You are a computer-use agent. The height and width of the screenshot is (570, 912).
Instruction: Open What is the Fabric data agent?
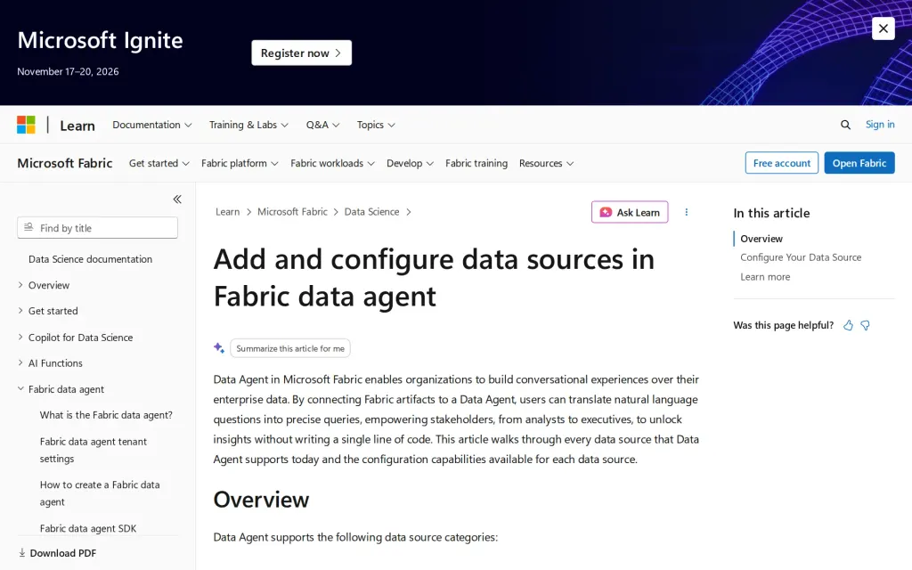pos(106,415)
